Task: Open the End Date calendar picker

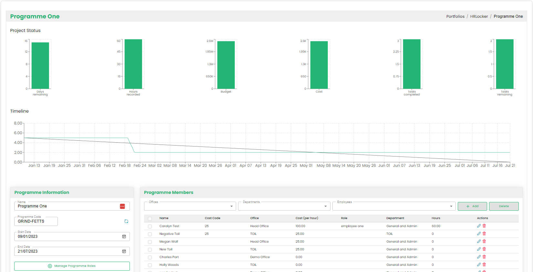Action: pos(124,251)
